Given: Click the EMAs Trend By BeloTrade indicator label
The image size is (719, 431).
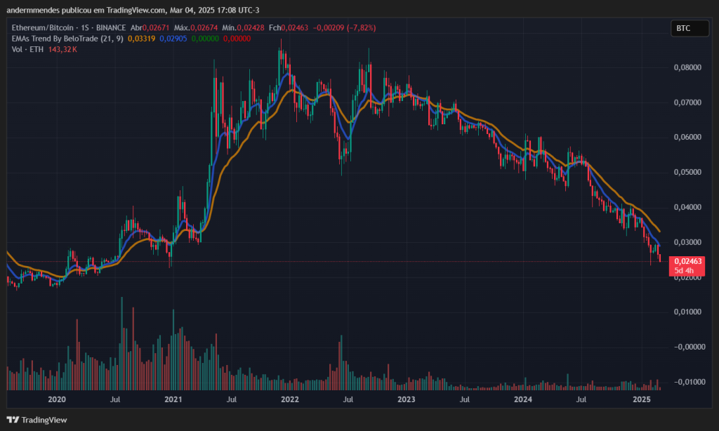Looking at the screenshot, I should coord(67,39).
